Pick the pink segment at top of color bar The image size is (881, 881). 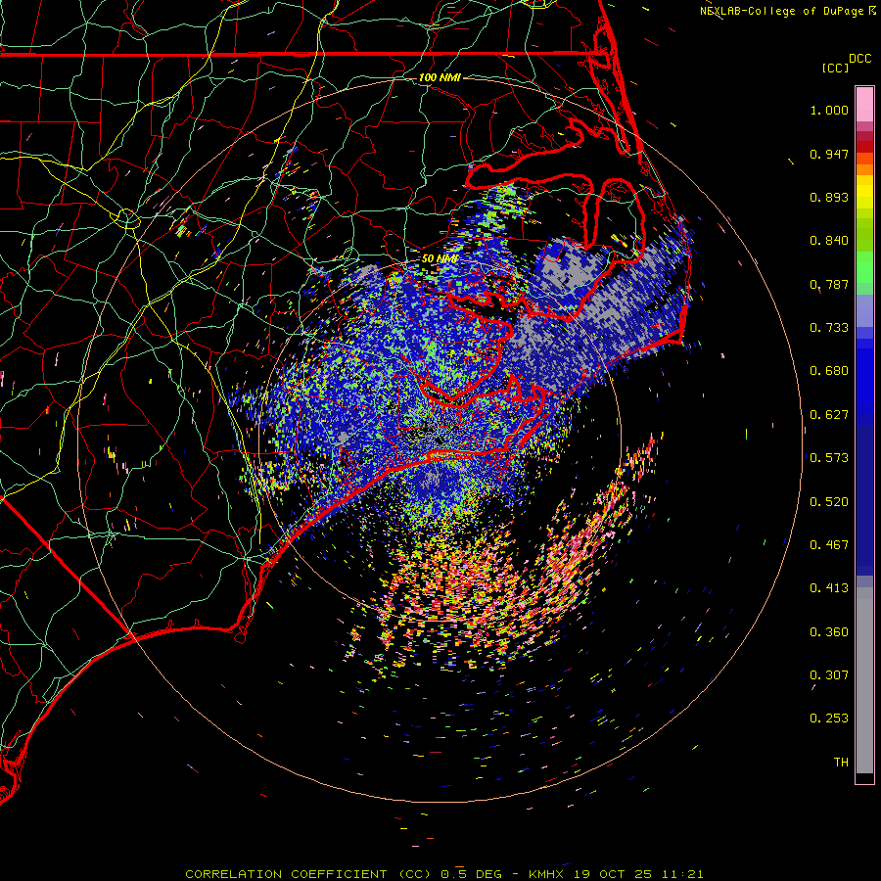(864, 105)
